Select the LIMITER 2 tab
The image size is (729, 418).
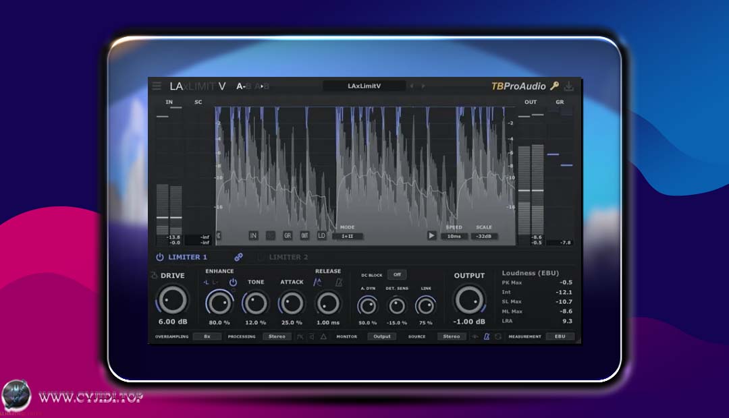coord(288,257)
